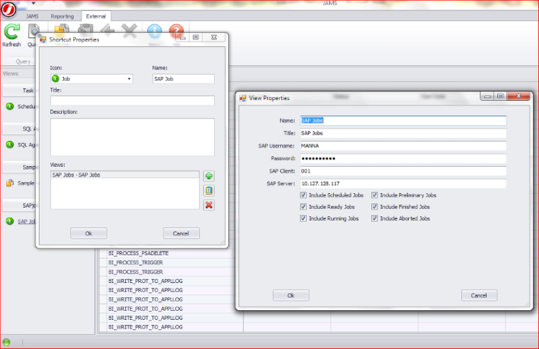Click the Password field
This screenshot has height=349, width=539.
(403, 159)
